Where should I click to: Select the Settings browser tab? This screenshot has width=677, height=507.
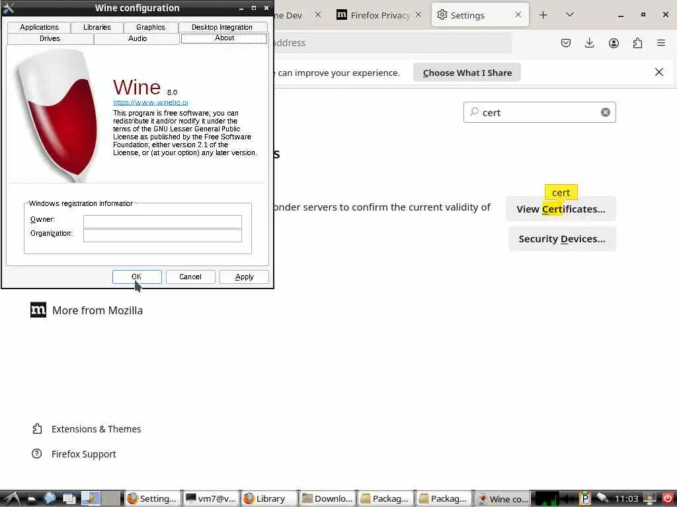click(480, 15)
